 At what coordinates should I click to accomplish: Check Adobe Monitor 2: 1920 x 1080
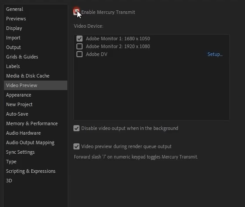tap(79, 46)
